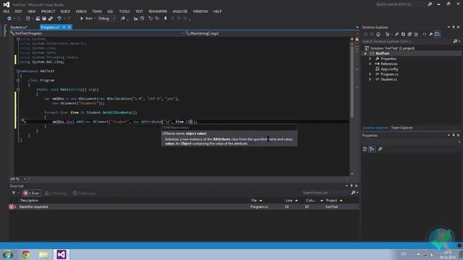The width and height of the screenshot is (463, 260).
Task: Select the 'Identifier expected' error row
Action: pyautogui.click(x=184, y=207)
